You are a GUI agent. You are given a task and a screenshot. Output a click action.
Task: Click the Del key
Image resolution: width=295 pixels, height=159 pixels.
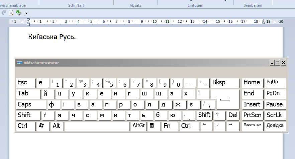pos(233,115)
